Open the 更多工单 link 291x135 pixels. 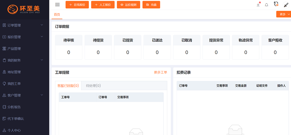[x=160, y=72]
